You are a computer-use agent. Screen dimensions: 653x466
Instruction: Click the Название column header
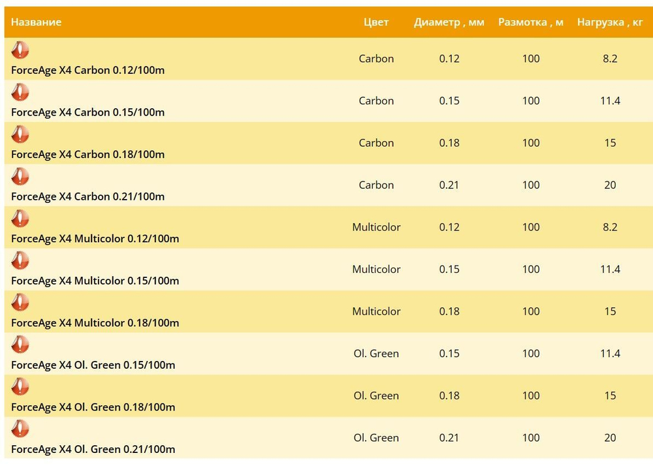point(36,22)
